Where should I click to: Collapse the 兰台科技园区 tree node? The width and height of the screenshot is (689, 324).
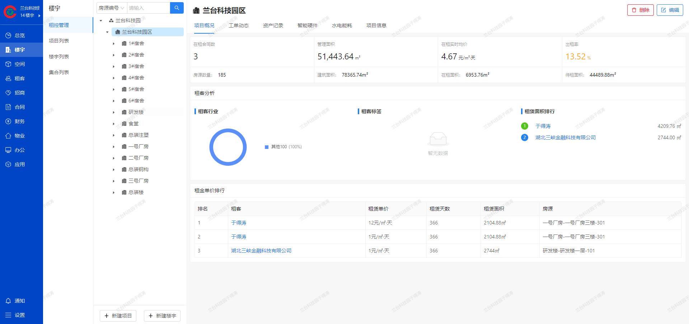pos(107,32)
